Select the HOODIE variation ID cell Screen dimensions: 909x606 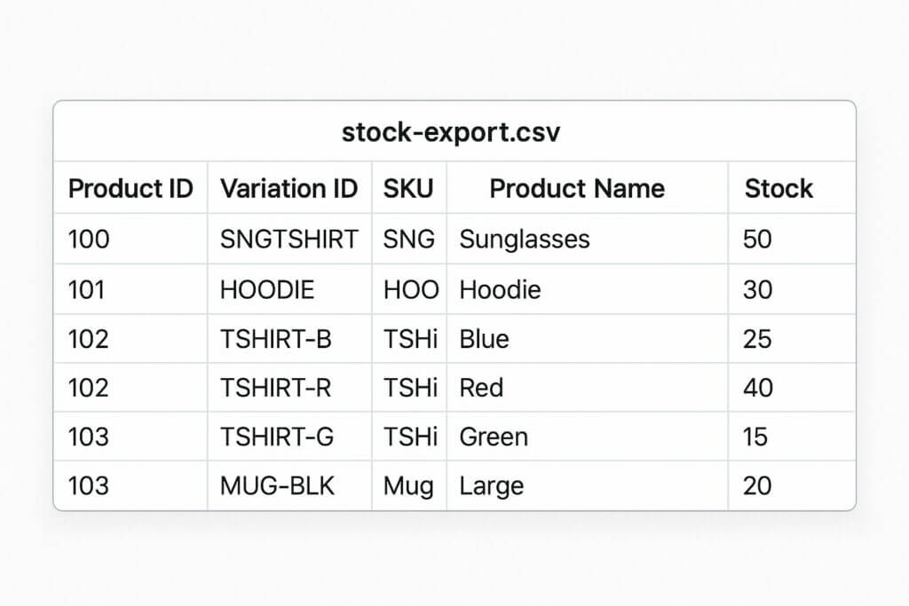267,290
